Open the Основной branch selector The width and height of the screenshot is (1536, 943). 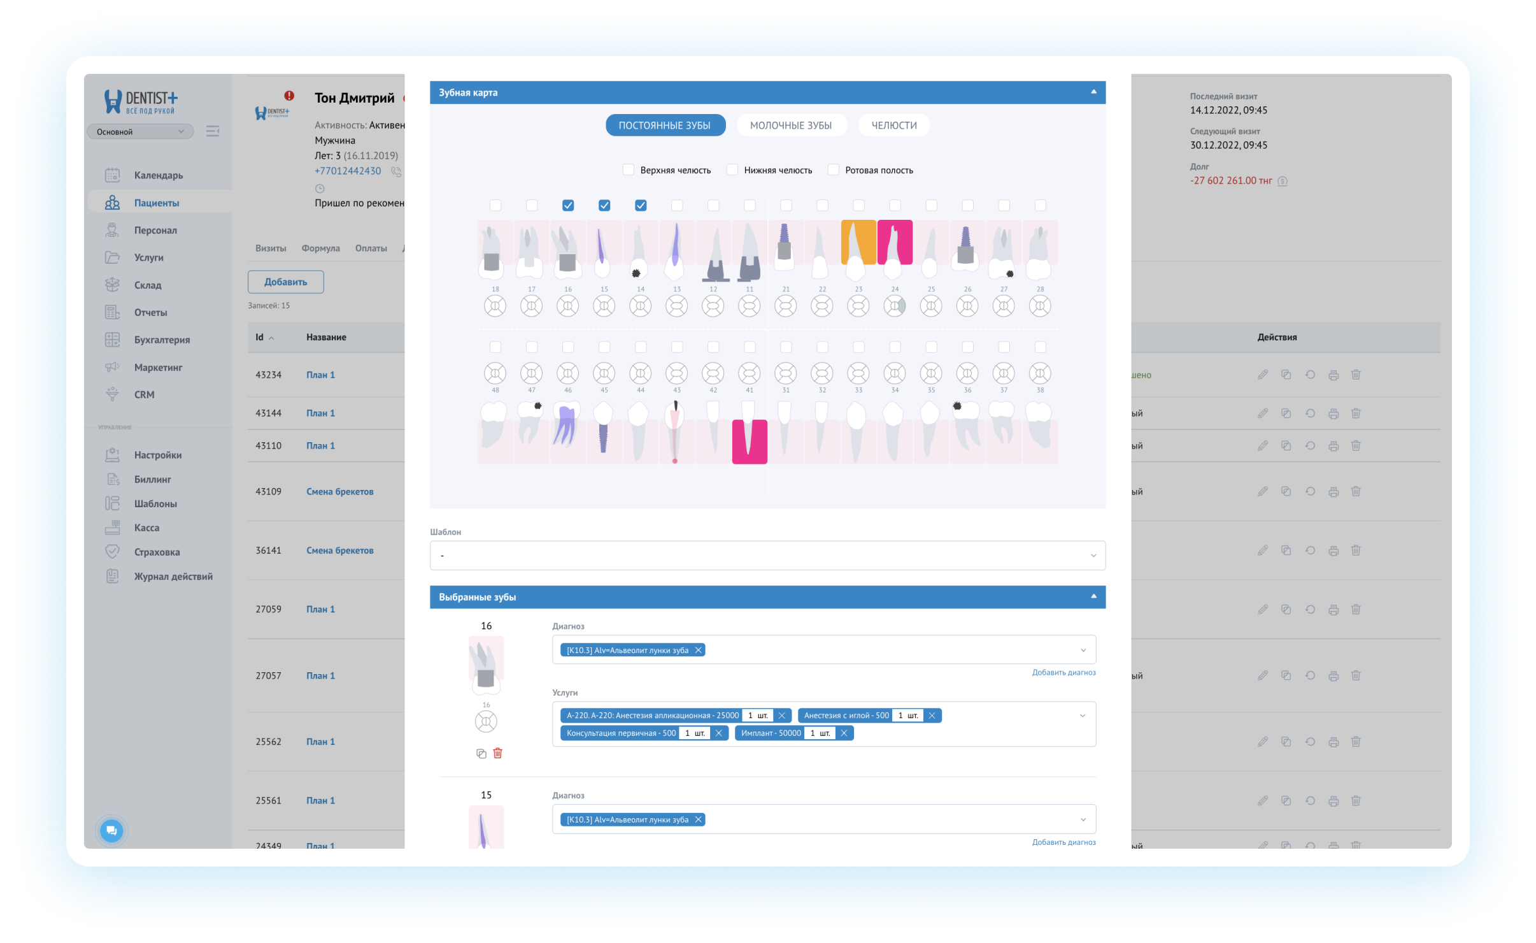(140, 132)
